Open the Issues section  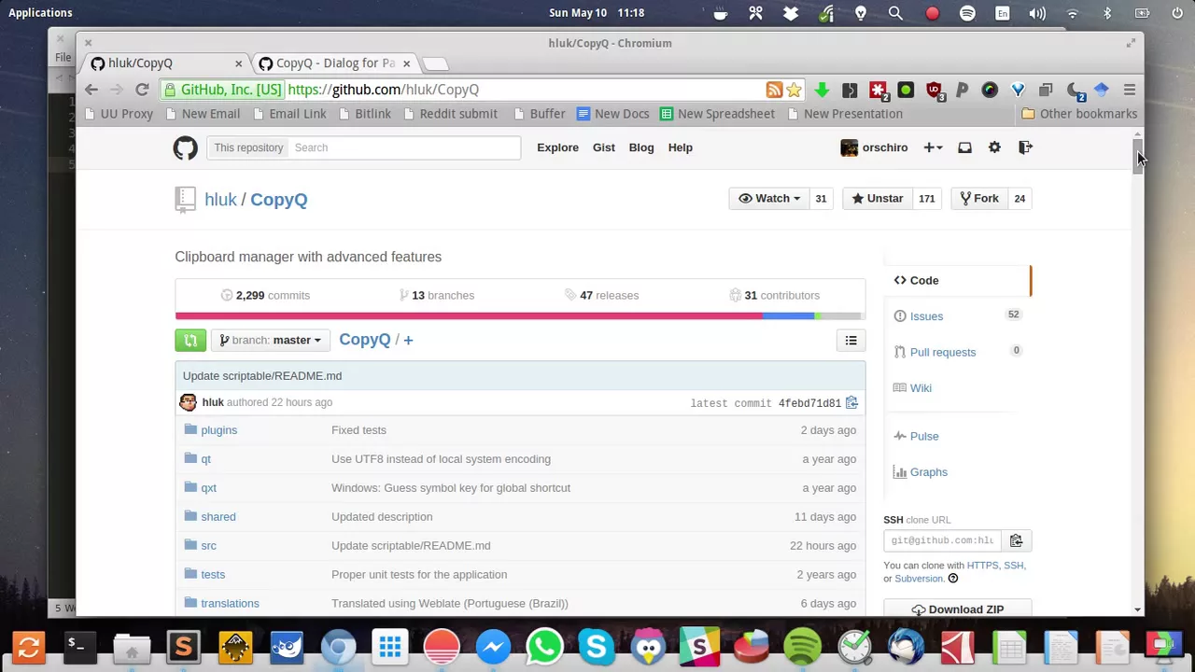coord(926,316)
